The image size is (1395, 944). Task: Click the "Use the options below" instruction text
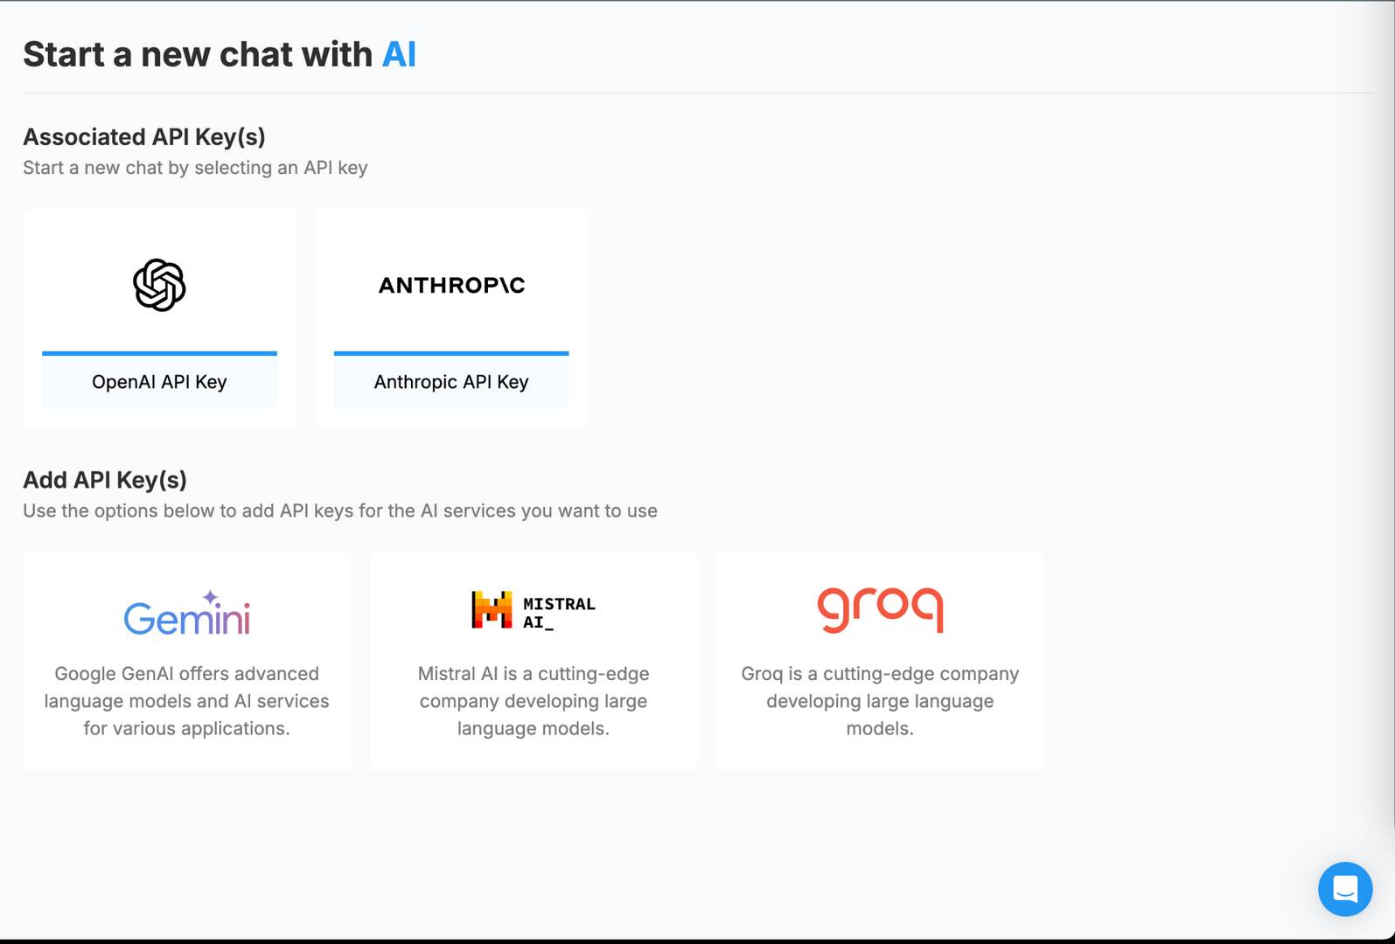click(x=339, y=511)
